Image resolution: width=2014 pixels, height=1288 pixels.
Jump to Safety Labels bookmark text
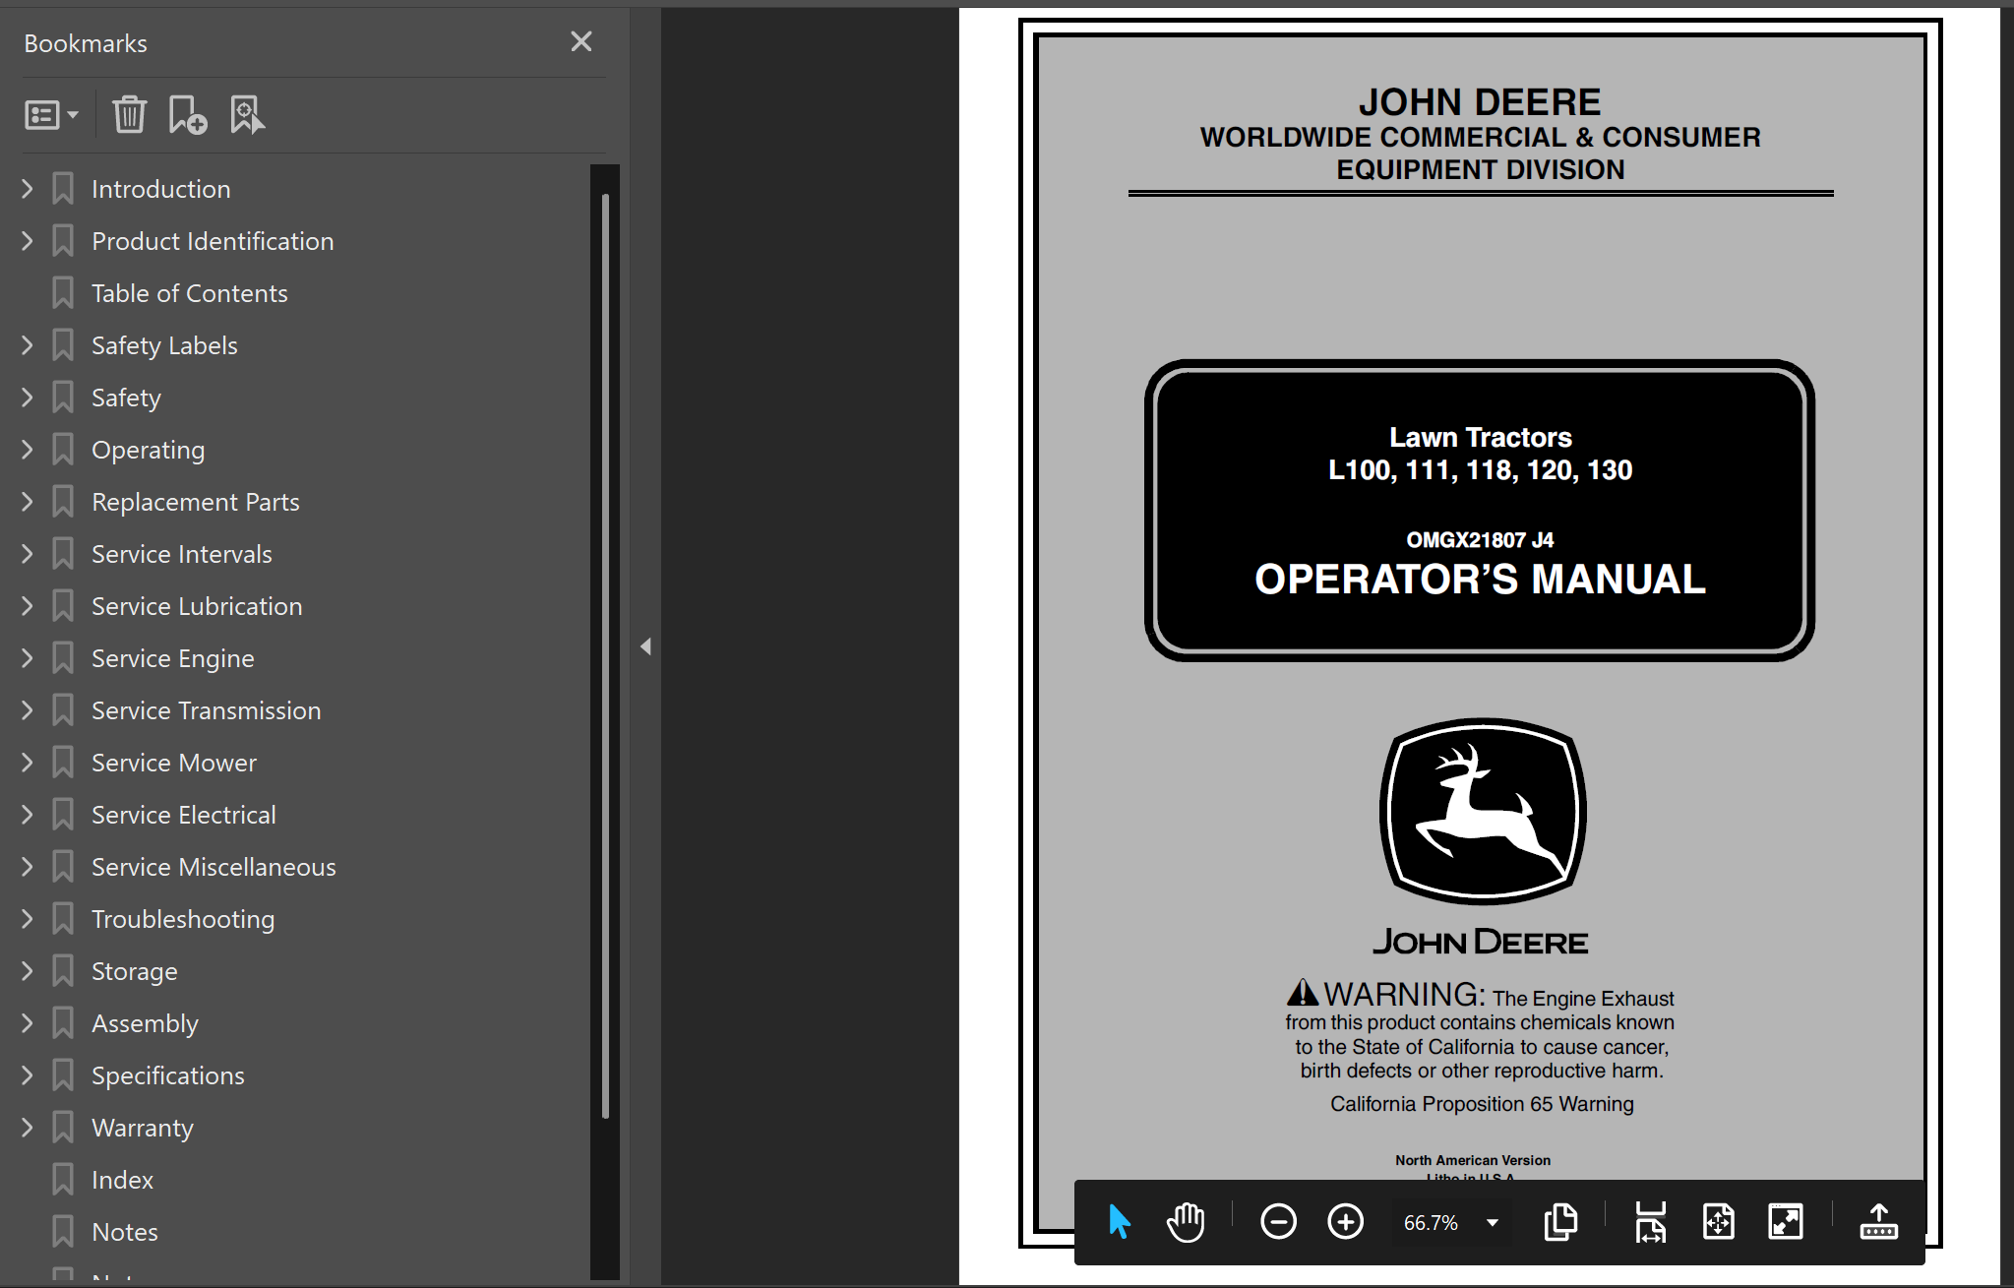point(164,345)
